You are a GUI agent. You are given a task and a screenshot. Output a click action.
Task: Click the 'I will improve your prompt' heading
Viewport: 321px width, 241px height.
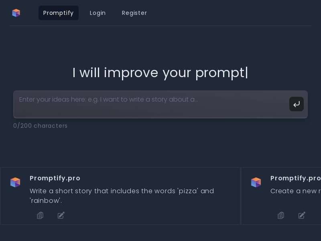[160, 73]
